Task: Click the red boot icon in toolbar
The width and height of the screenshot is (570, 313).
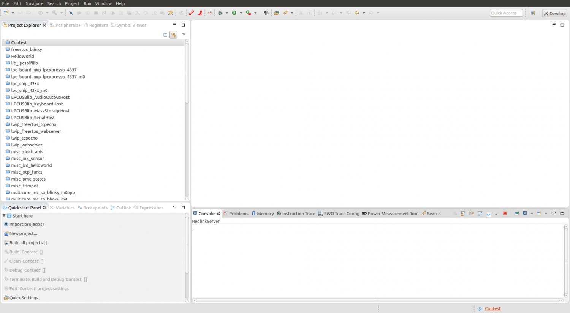Action: [x=200, y=13]
